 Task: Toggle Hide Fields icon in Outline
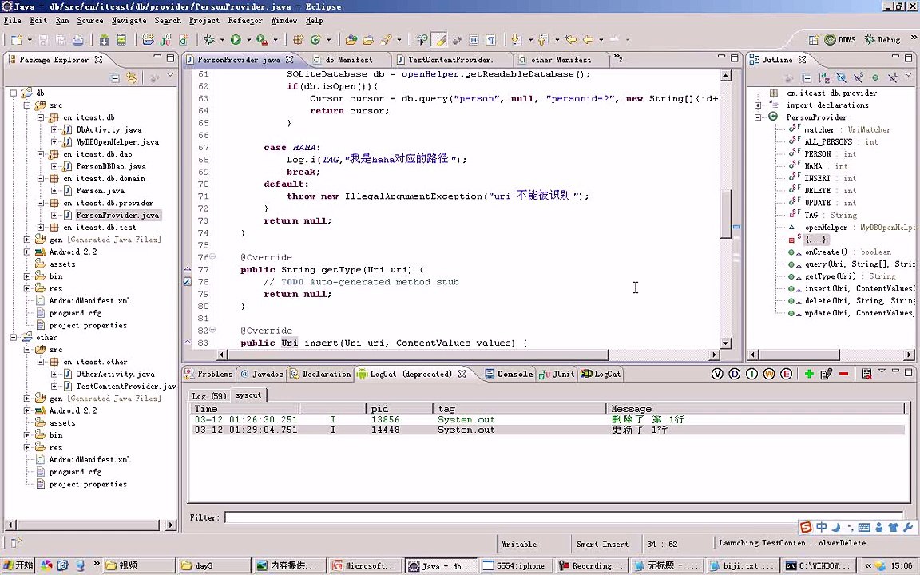pyautogui.click(x=841, y=77)
